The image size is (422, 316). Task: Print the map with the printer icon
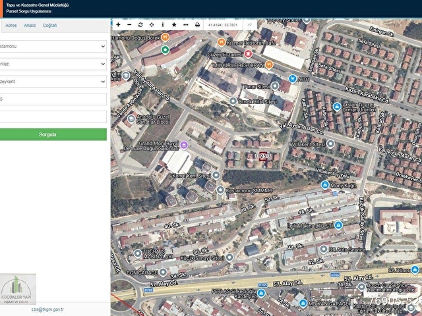pyautogui.click(x=197, y=25)
